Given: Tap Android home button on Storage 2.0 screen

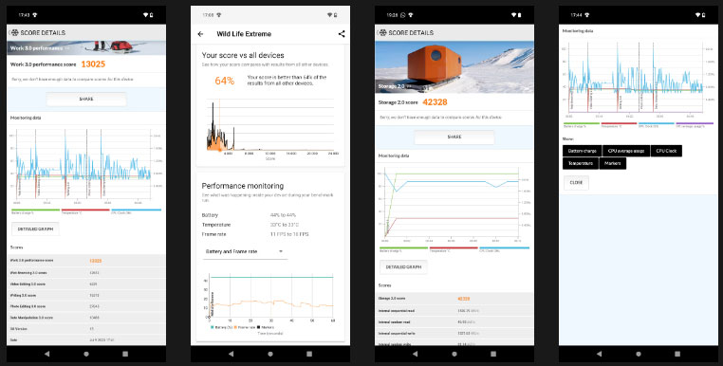Looking at the screenshot, I should click(454, 354).
